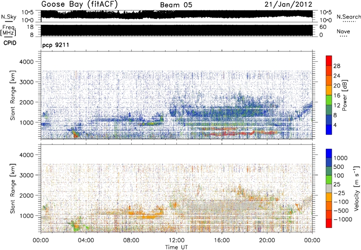The image size is (361, 250).
Task: Click 'Slant Range [km]' label of power panel
Action: 13,95
